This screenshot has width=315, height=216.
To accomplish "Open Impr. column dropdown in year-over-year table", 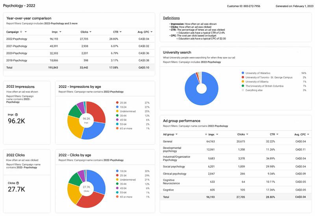I will point(61,32).
